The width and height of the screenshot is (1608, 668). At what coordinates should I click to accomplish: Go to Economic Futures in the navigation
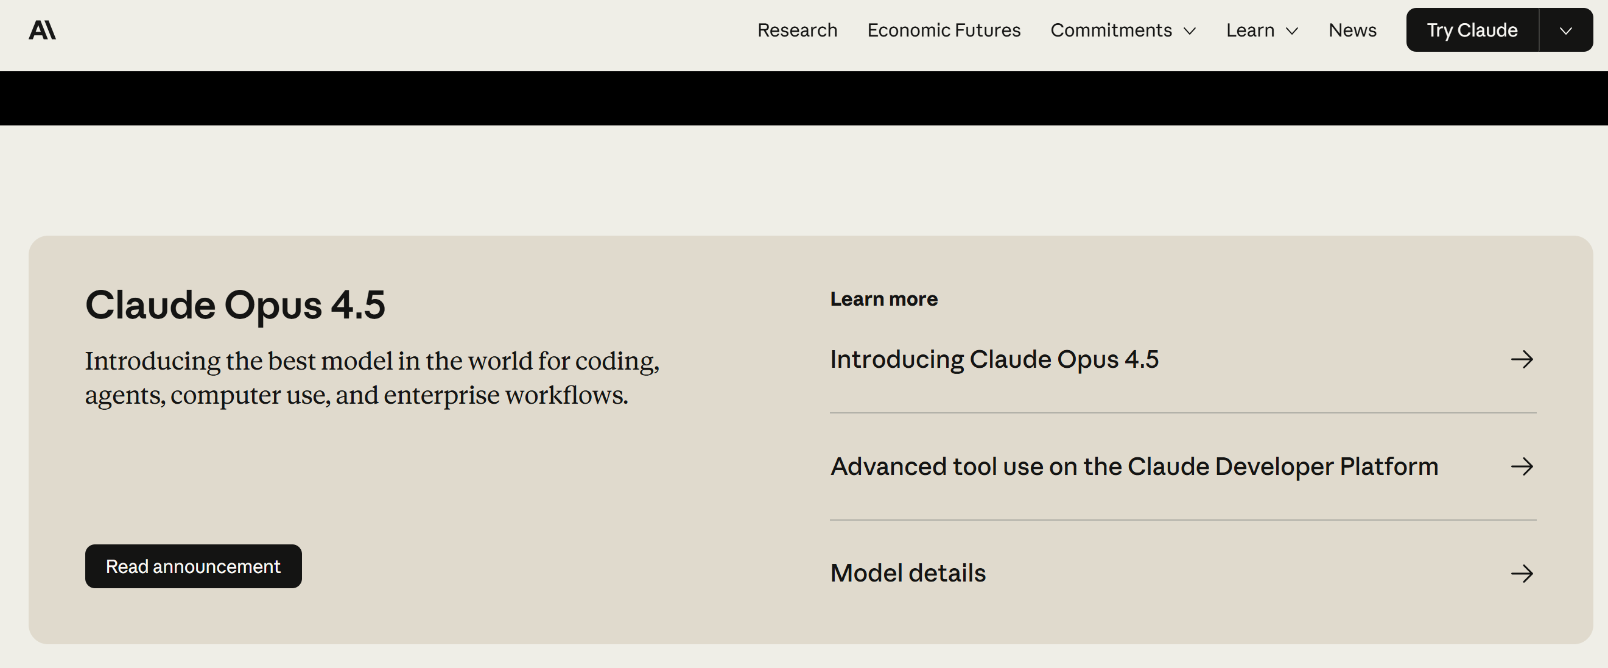[944, 30]
